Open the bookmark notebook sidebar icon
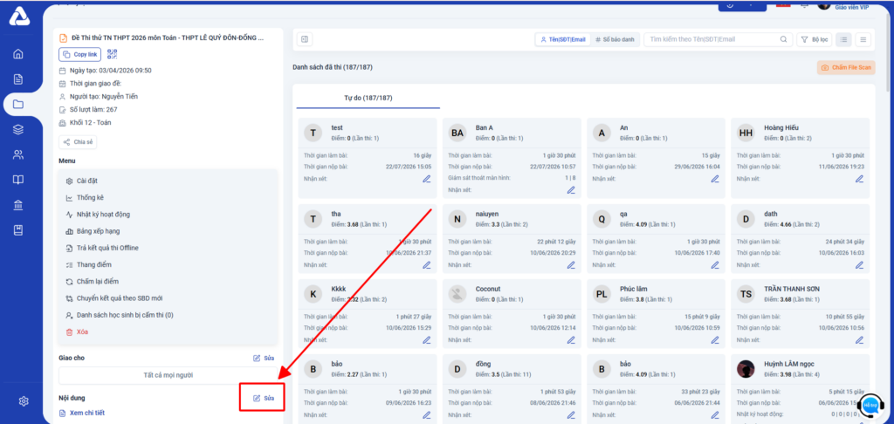 (18, 230)
